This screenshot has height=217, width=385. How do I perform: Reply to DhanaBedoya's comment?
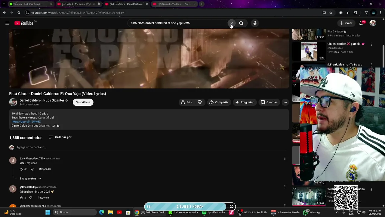(44, 198)
